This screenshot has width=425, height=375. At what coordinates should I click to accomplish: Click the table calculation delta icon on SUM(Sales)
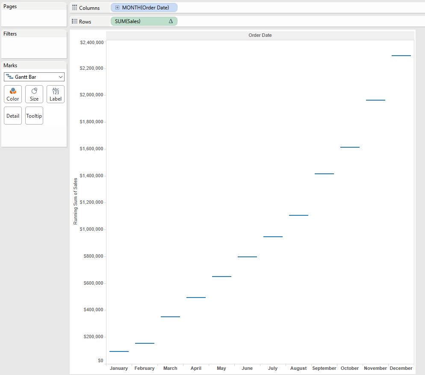[171, 21]
